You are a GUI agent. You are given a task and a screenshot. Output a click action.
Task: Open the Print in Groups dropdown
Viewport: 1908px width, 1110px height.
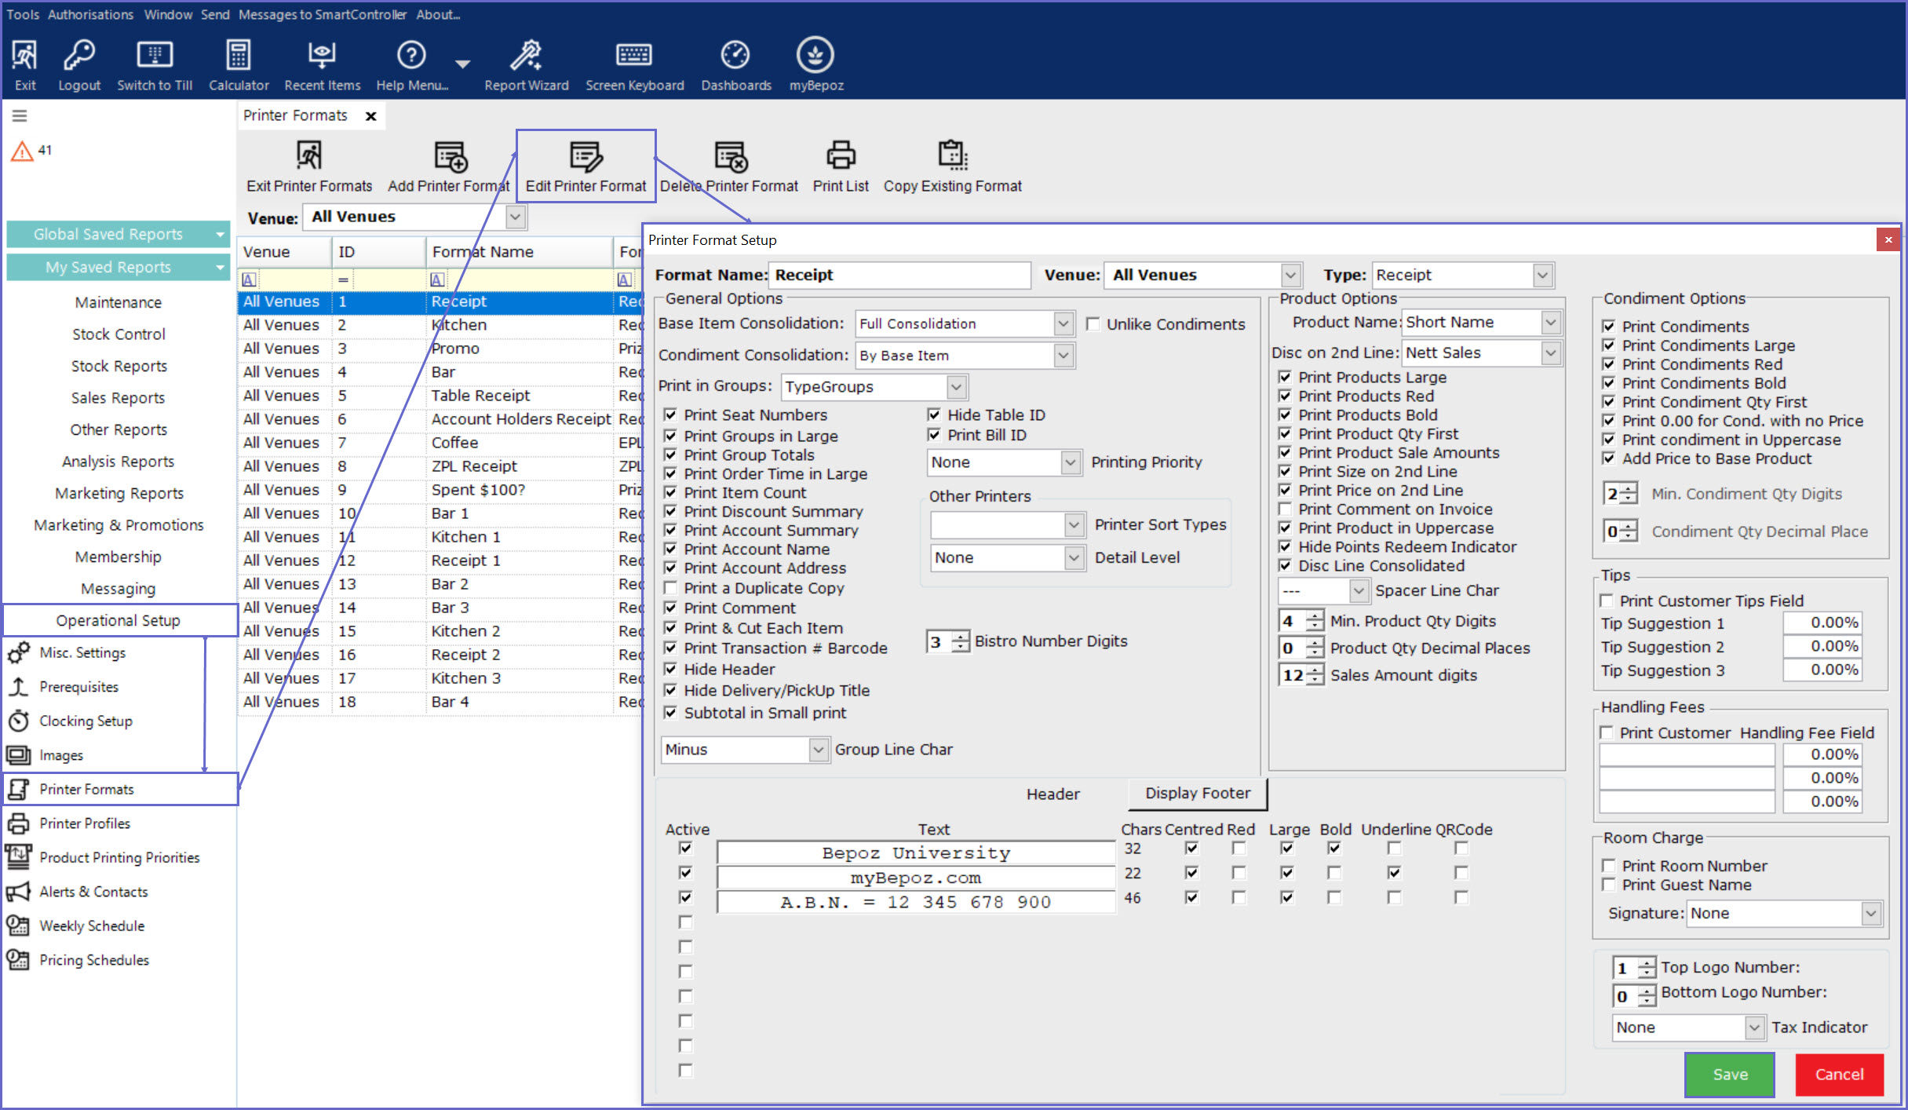coord(955,386)
